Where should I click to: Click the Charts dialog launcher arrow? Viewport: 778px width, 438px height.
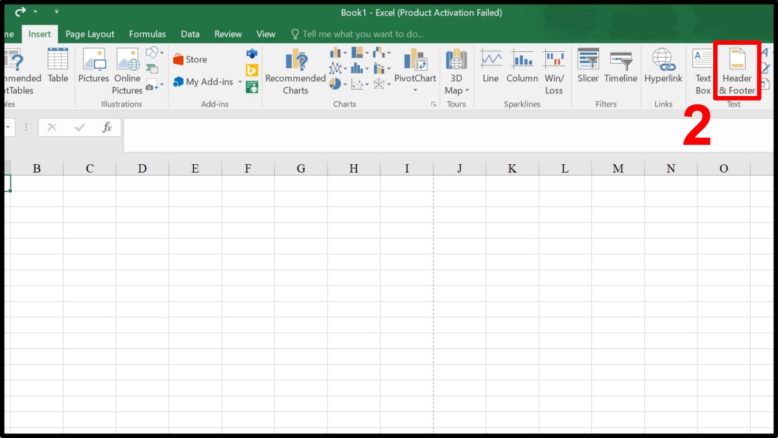pyautogui.click(x=433, y=104)
